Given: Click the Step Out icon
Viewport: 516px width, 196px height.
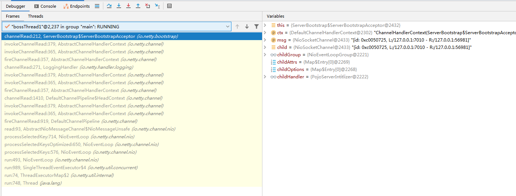Looking at the screenshot, I should [x=138, y=6].
